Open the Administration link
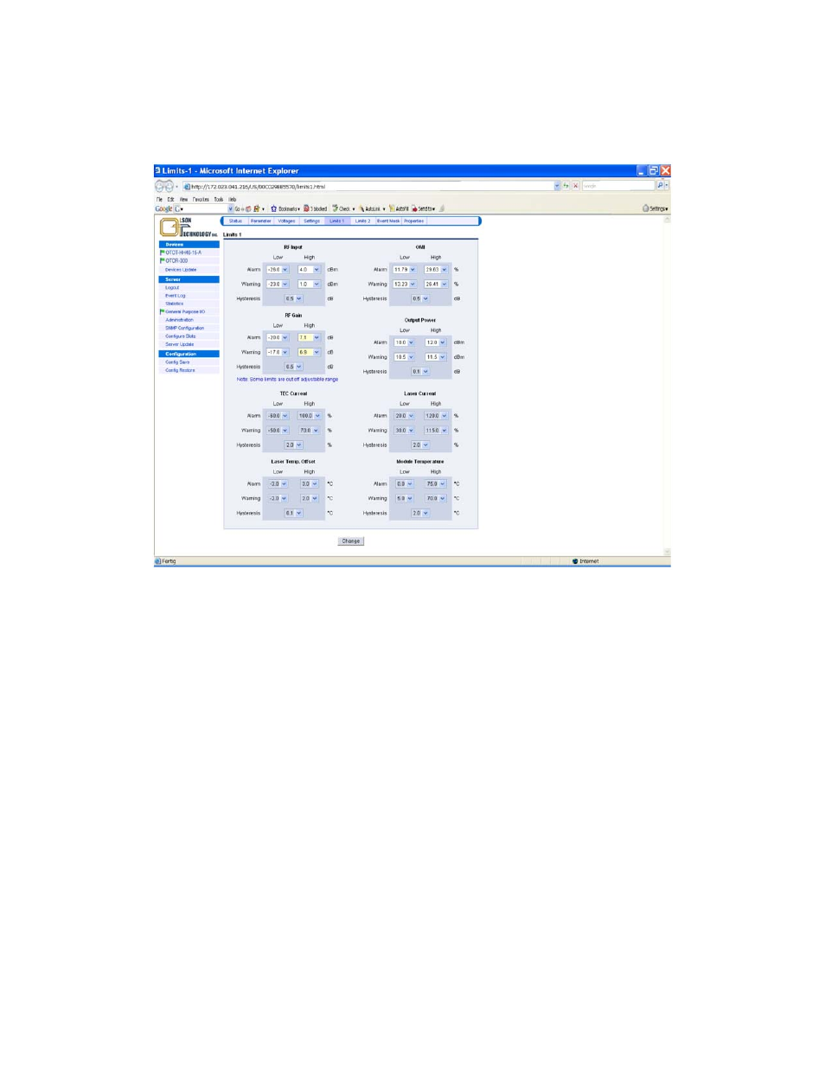825x1068 pixels. pyautogui.click(x=180, y=320)
